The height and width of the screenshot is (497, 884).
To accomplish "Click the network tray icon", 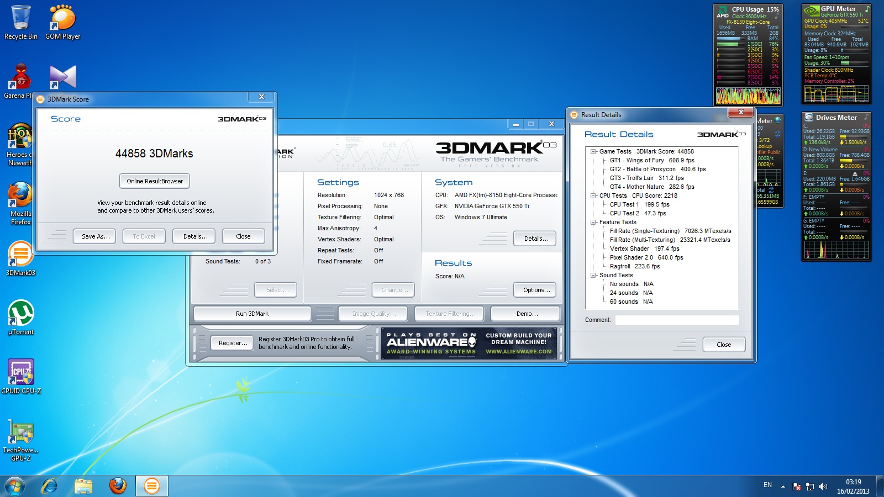I will pos(810,487).
